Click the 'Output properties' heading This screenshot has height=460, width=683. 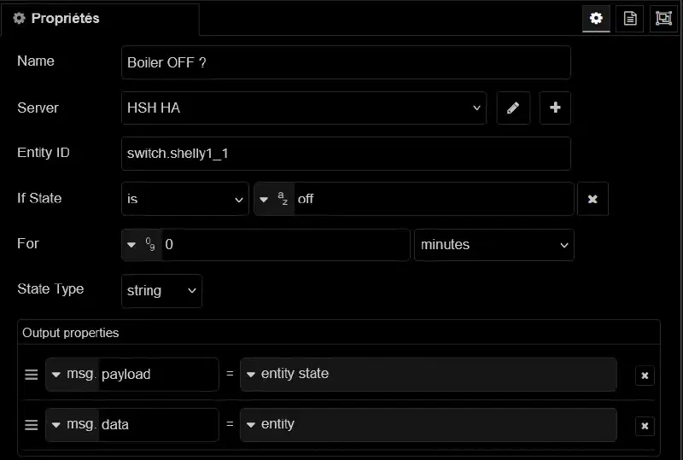tap(71, 333)
